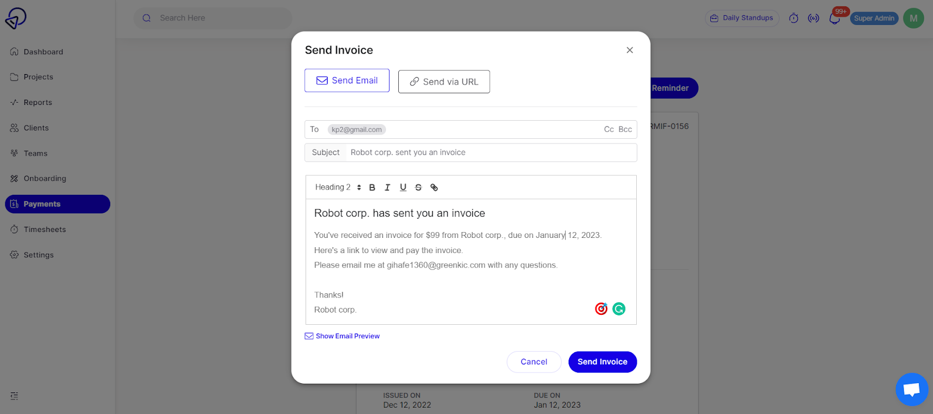Click the Send Invoice button

pyautogui.click(x=602, y=362)
